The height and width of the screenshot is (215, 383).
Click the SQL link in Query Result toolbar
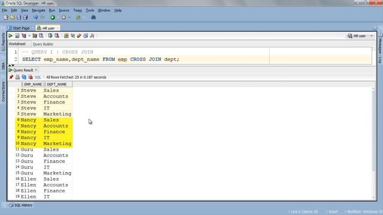coord(38,77)
